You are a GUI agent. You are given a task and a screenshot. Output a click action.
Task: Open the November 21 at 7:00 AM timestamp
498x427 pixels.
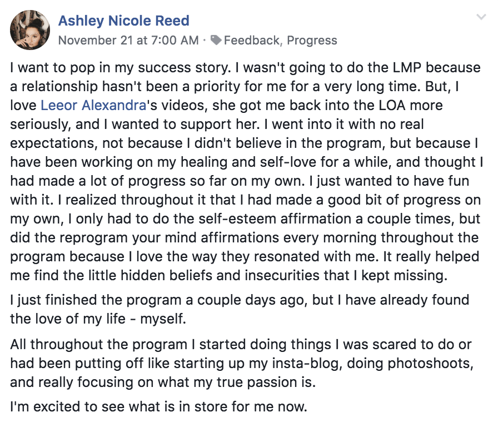[128, 41]
